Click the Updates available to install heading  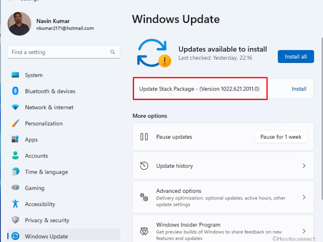(x=223, y=49)
